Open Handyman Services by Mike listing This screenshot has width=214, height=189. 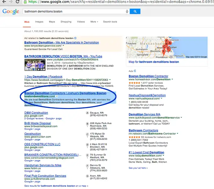coord(43,165)
